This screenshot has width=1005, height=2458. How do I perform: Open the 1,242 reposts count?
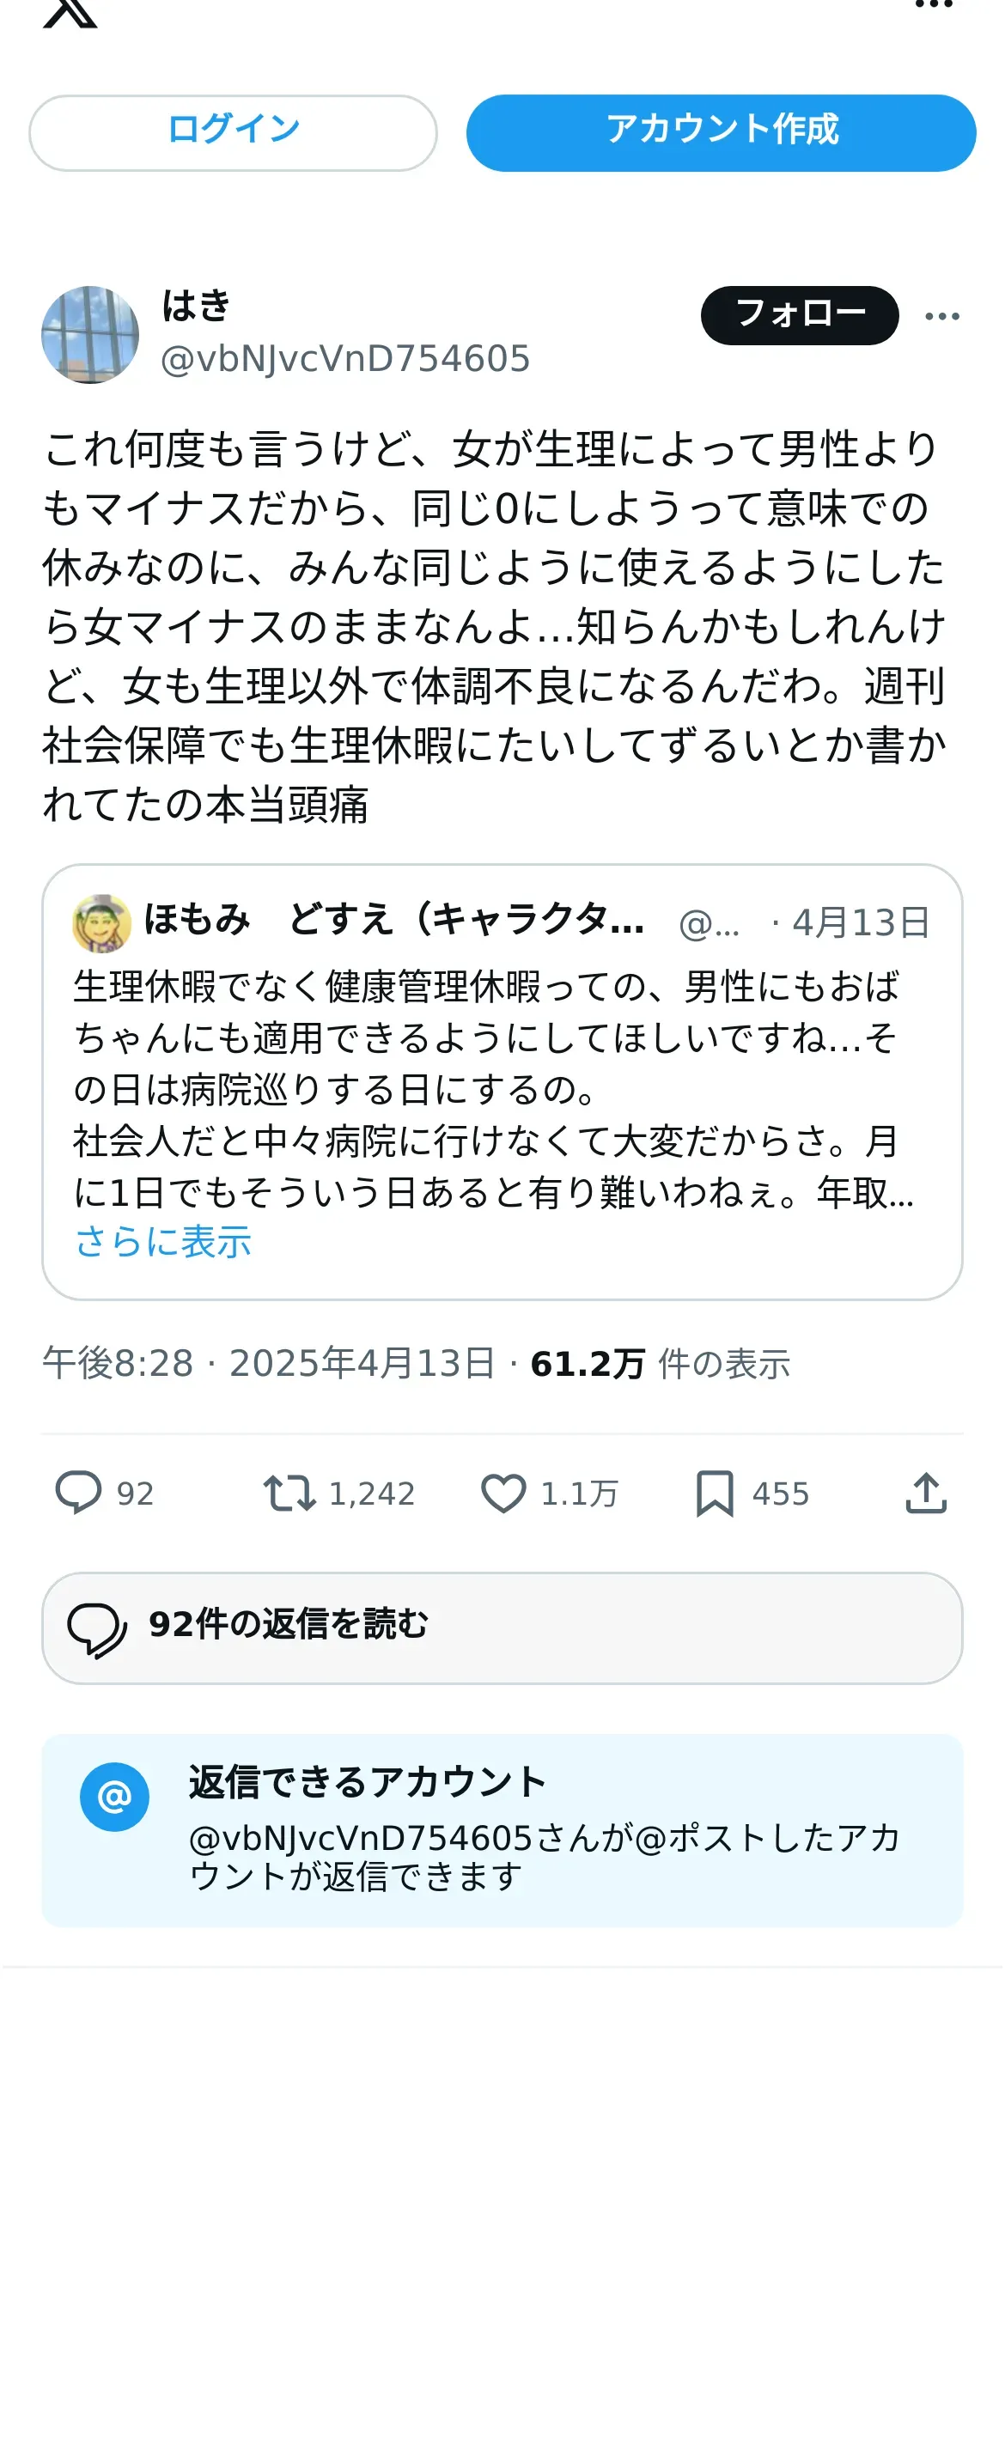372,1494
